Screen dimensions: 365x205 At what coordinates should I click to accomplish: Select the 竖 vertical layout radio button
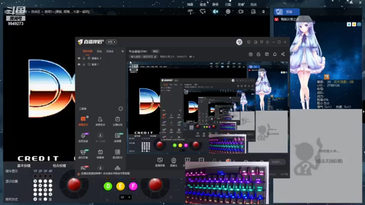(x=45, y=199)
